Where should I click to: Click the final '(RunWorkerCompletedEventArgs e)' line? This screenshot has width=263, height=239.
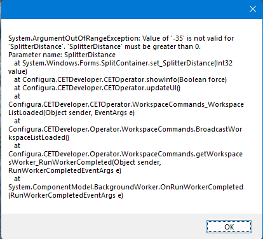65,195
